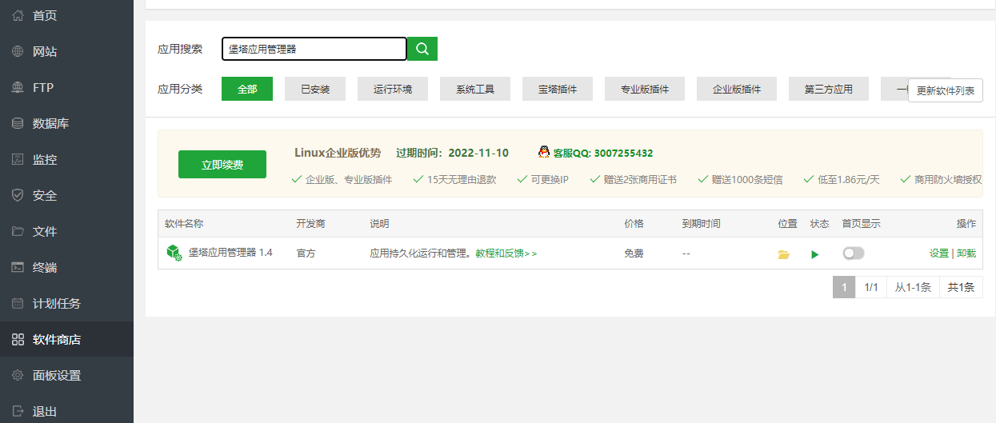The image size is (996, 423).
Task: Click the 卸载 link for 堡垒应用管理器
Action: (x=966, y=253)
